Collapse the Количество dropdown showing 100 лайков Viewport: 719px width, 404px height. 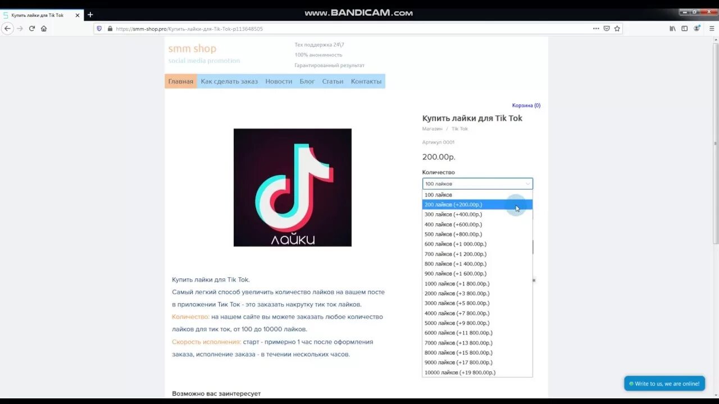[477, 183]
